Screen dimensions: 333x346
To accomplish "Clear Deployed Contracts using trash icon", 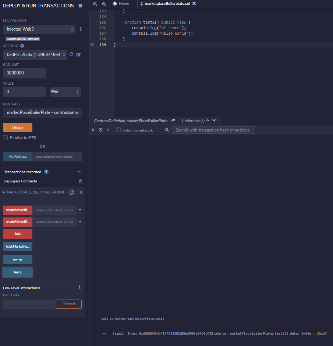I will tap(81, 181).
